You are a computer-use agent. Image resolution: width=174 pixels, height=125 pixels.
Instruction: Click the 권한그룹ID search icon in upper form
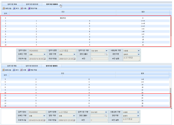click(x=107, y=54)
